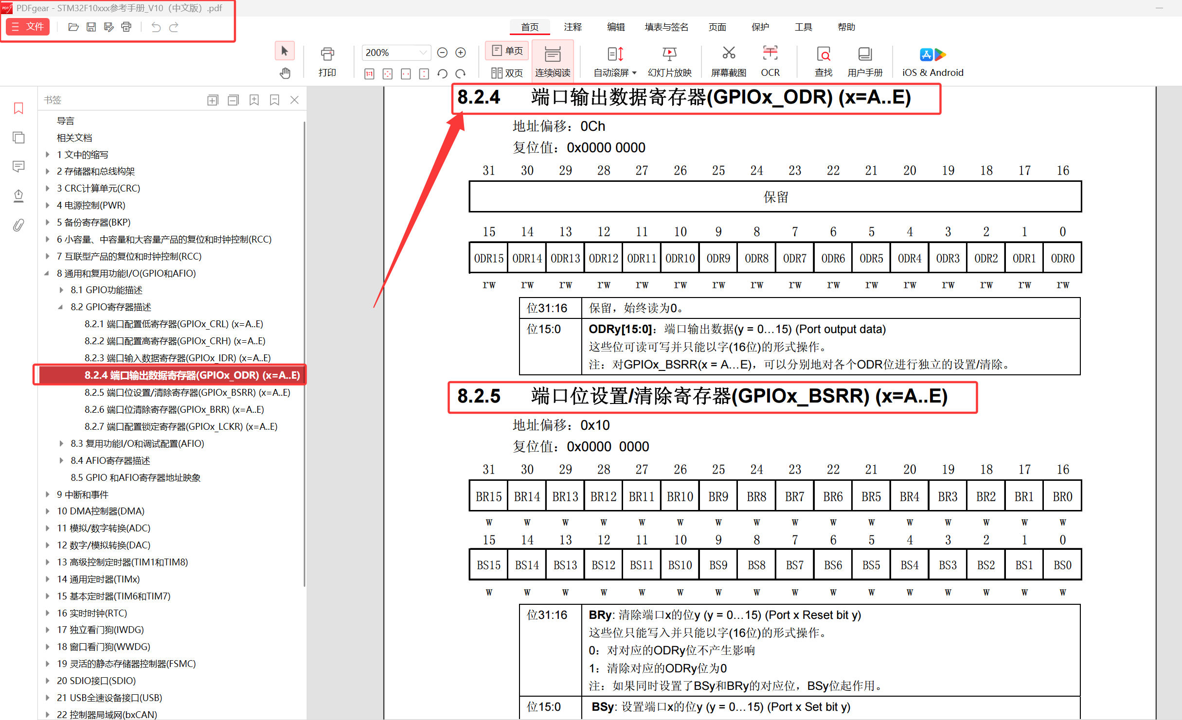The width and height of the screenshot is (1182, 720).
Task: Click the delete bookmark icon
Action: pyautogui.click(x=274, y=100)
